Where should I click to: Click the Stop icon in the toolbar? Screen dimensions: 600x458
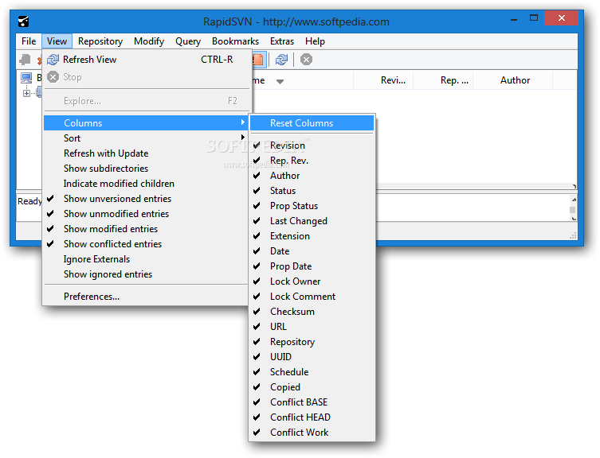(x=306, y=60)
